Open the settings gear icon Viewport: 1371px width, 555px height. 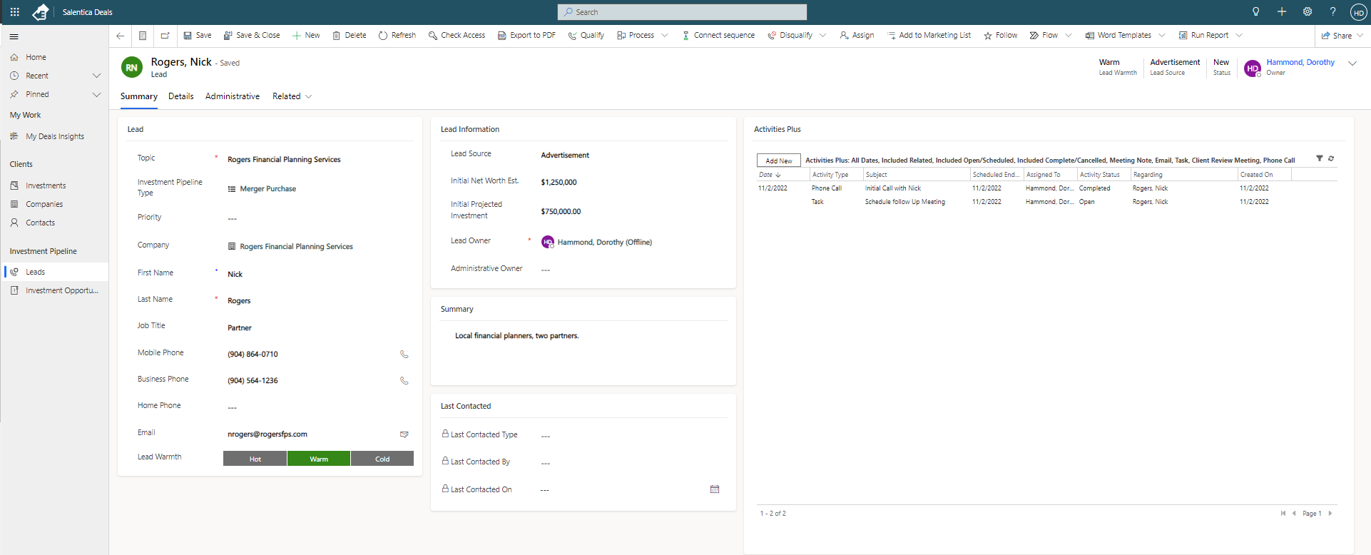pos(1307,12)
